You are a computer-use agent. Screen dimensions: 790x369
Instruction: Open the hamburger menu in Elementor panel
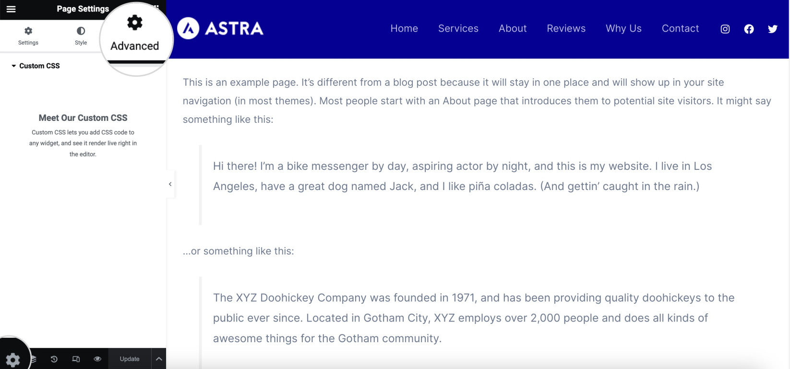pyautogui.click(x=11, y=9)
